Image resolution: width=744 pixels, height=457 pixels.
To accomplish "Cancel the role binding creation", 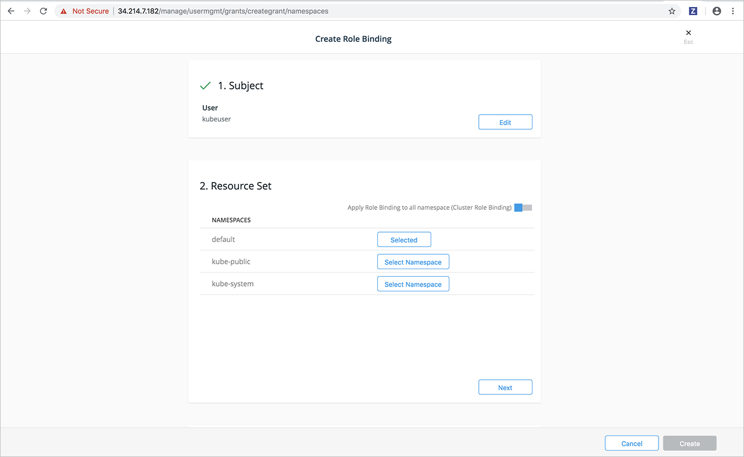I will pyautogui.click(x=631, y=443).
